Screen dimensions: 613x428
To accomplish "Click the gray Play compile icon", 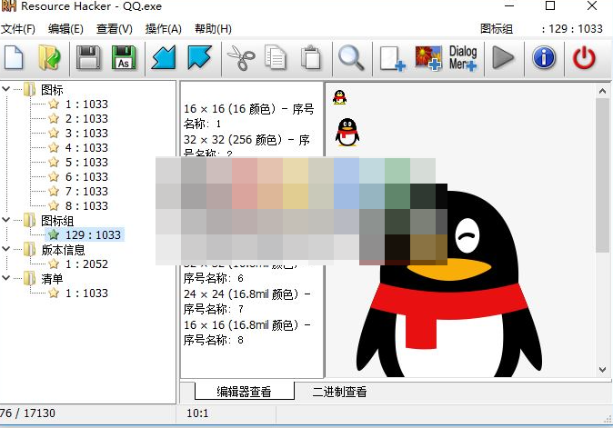I will click(503, 58).
